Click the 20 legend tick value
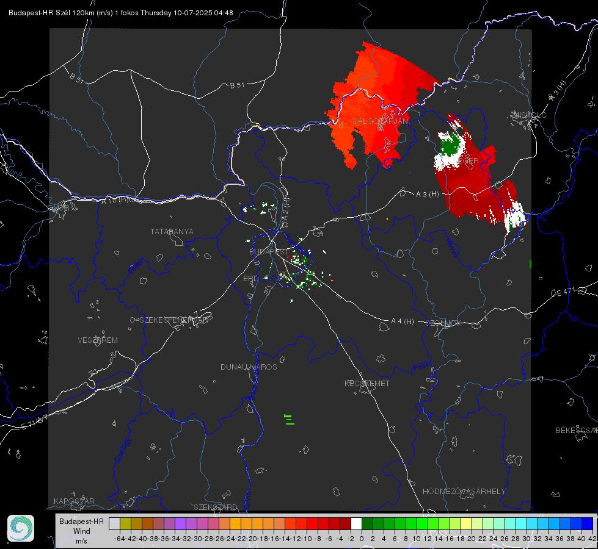The width and height of the screenshot is (598, 549). [x=472, y=539]
